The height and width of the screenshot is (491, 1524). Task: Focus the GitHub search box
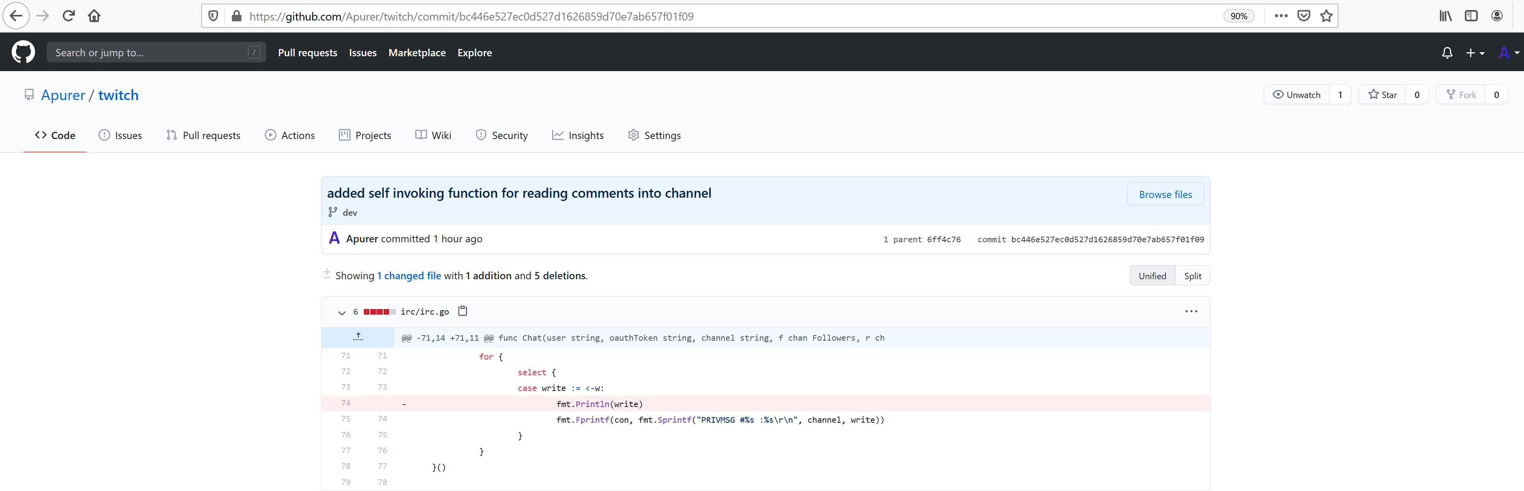[x=156, y=53]
